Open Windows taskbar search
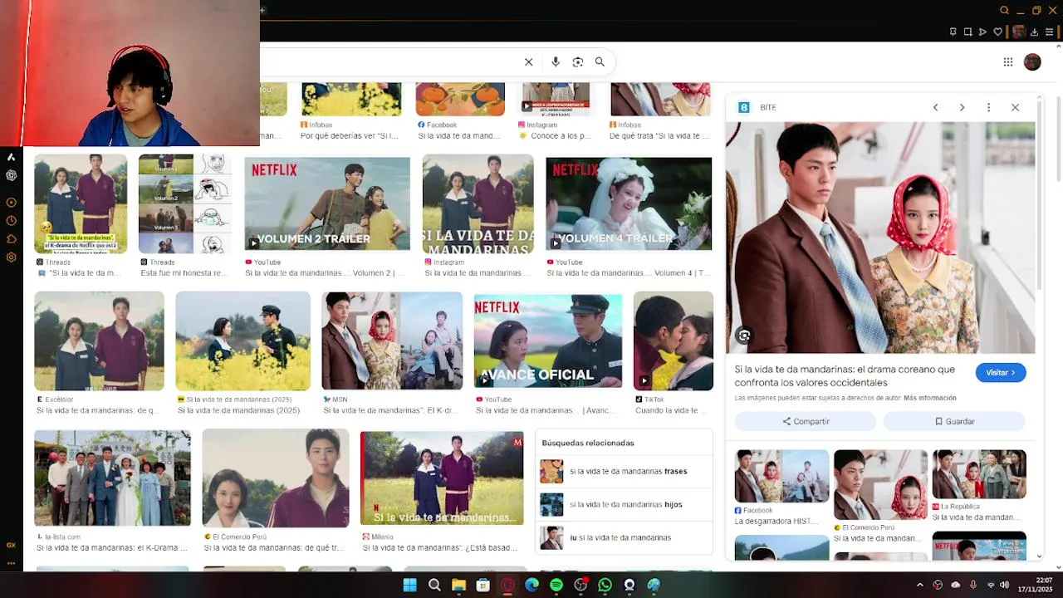This screenshot has width=1063, height=598. [x=434, y=586]
